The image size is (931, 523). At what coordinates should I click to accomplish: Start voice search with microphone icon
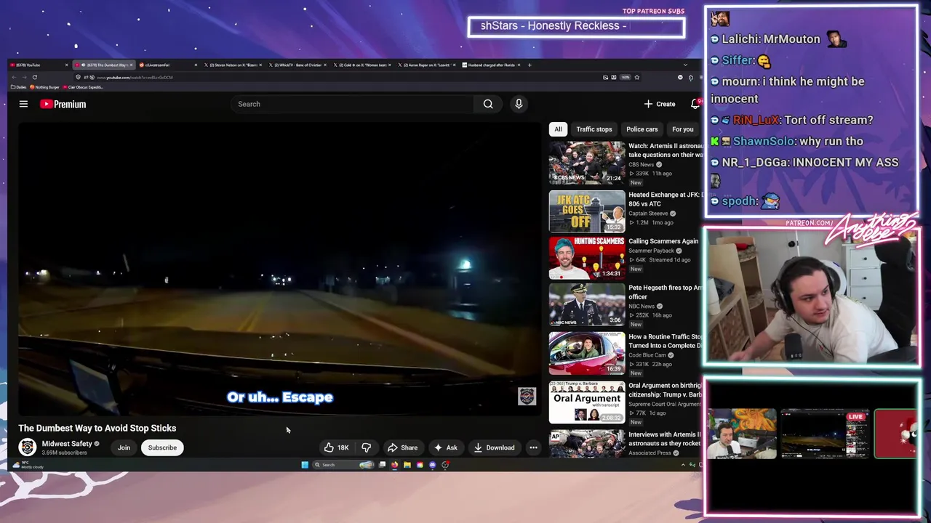519,104
